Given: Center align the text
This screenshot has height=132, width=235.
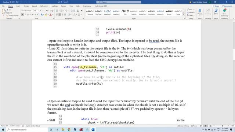Looking at the screenshot, I should 59,15.
